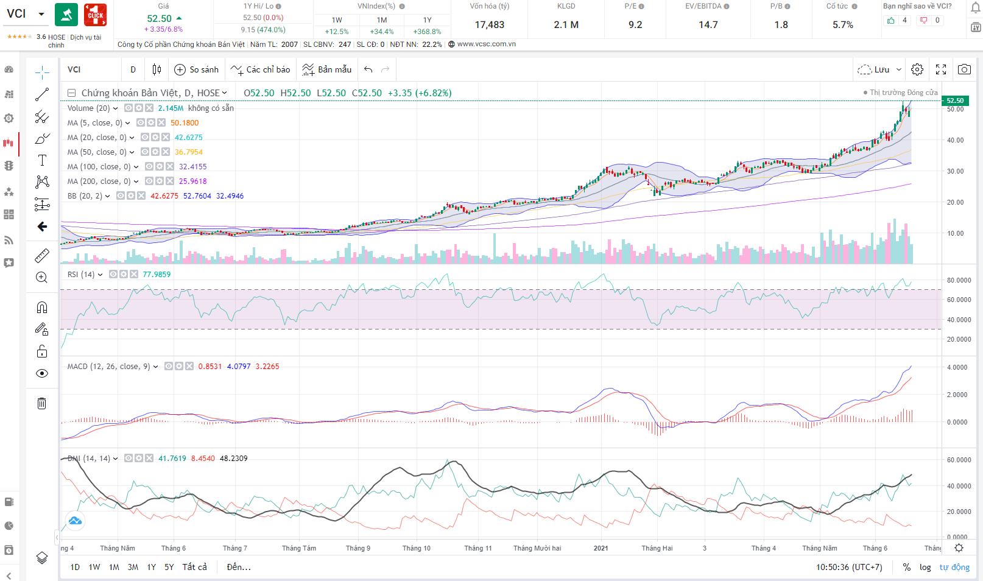
Task: Select the 1W time range
Action: coord(94,567)
